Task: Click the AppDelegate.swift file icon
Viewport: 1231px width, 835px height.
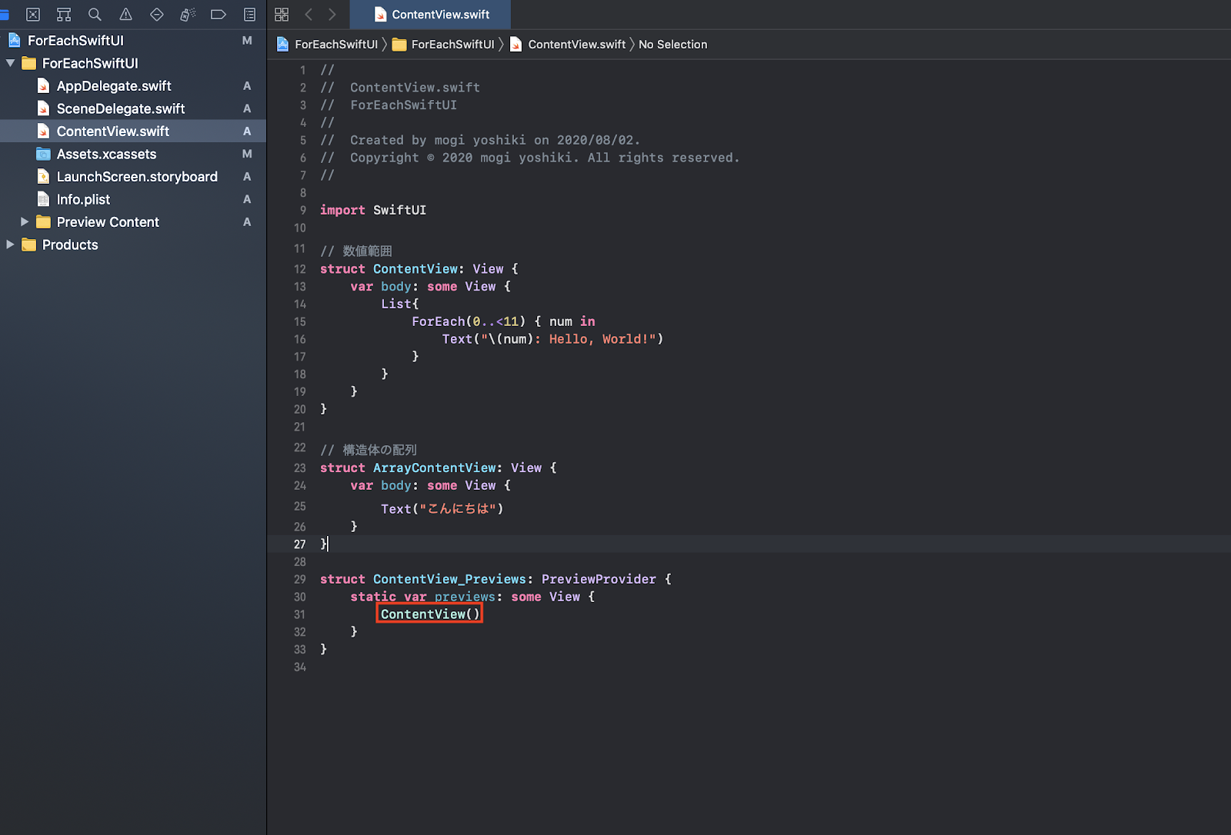Action: tap(44, 86)
